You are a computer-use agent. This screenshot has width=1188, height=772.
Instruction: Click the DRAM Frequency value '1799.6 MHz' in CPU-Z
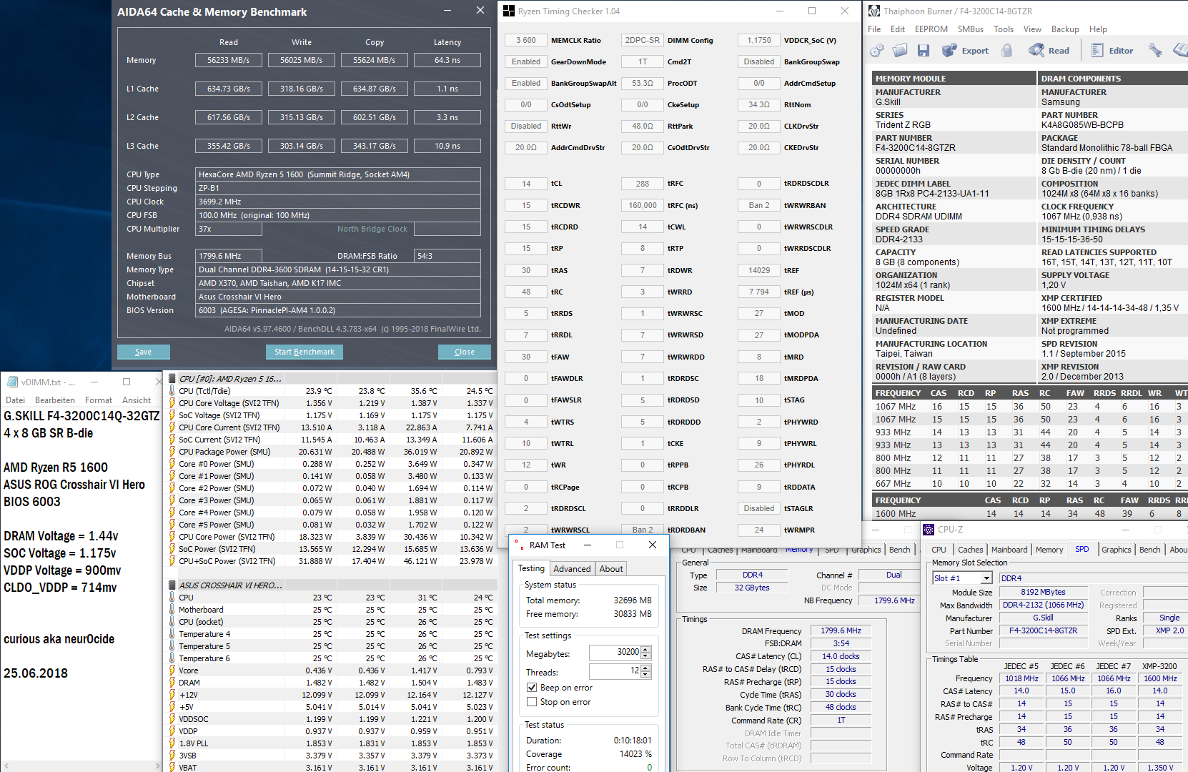841,630
